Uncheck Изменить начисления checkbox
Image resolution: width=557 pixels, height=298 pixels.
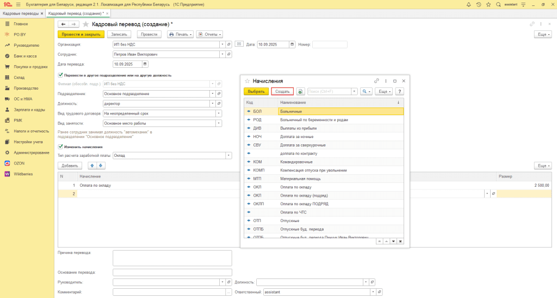point(60,147)
